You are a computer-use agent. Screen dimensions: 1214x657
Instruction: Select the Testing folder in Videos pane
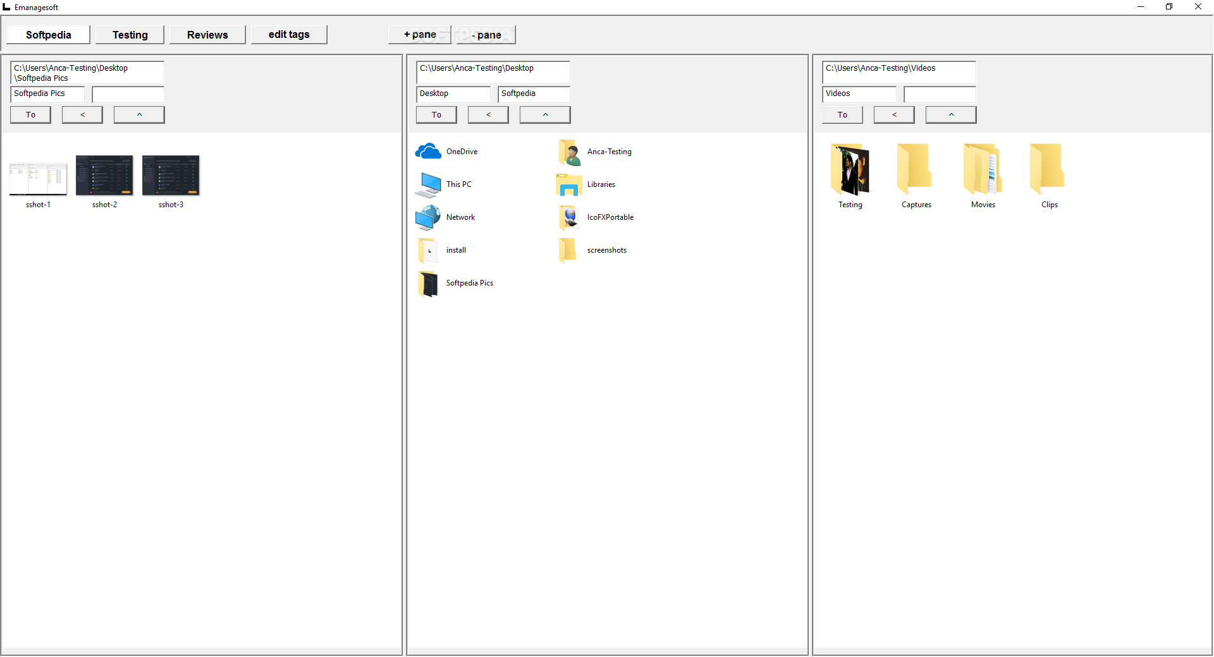coord(850,169)
